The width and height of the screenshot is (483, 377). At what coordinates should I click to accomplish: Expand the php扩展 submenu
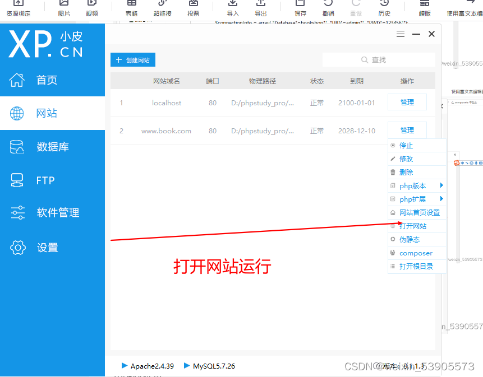(x=417, y=199)
